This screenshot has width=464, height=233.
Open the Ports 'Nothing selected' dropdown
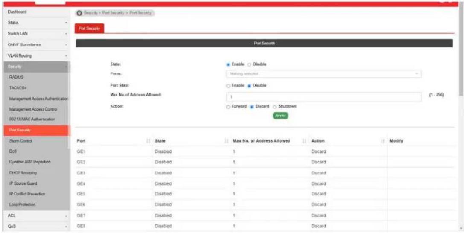point(324,74)
